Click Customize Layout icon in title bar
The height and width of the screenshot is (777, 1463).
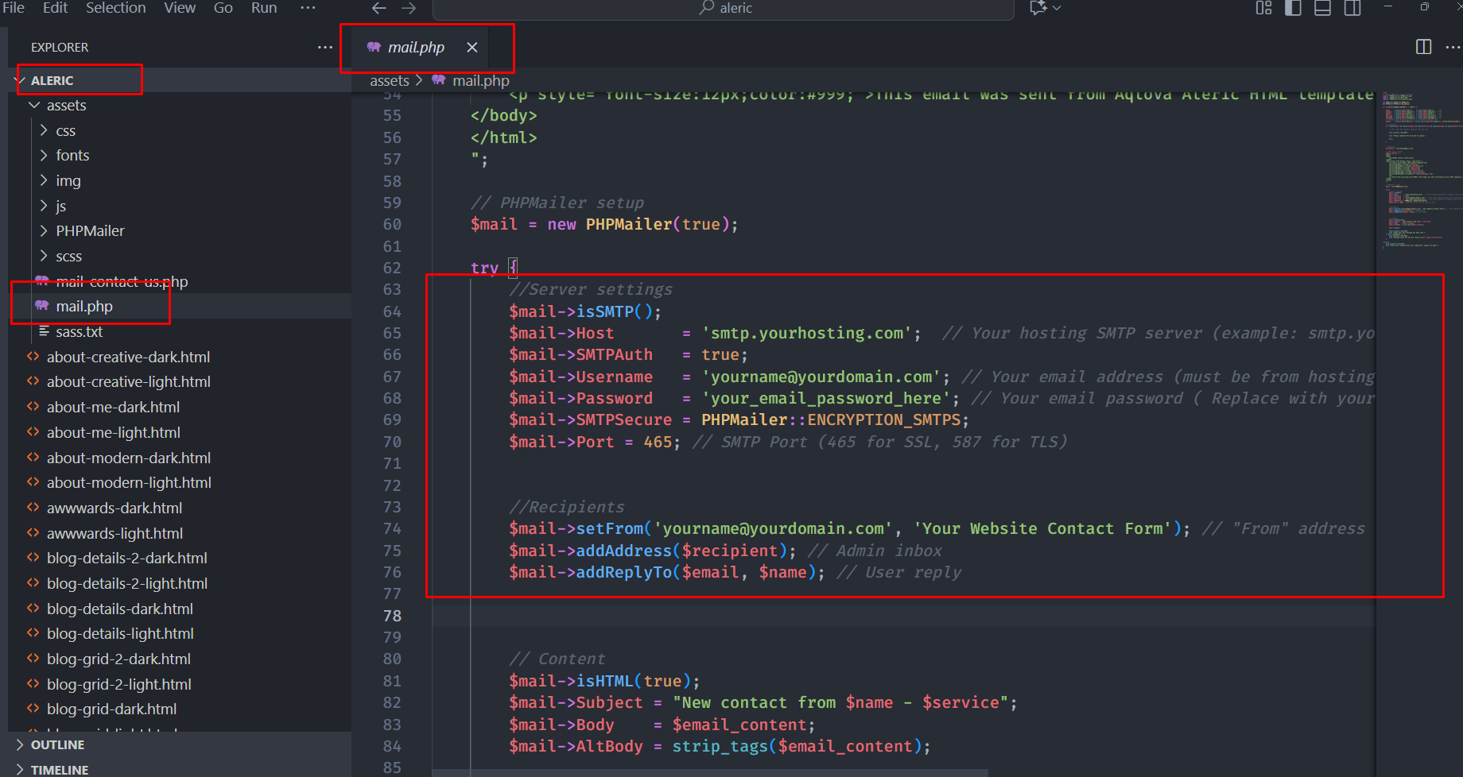click(1263, 8)
